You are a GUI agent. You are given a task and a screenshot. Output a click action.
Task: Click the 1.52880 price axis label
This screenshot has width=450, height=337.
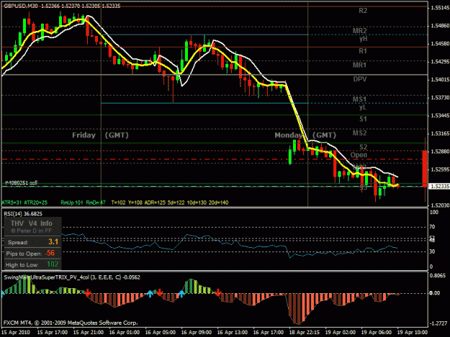coord(440,152)
